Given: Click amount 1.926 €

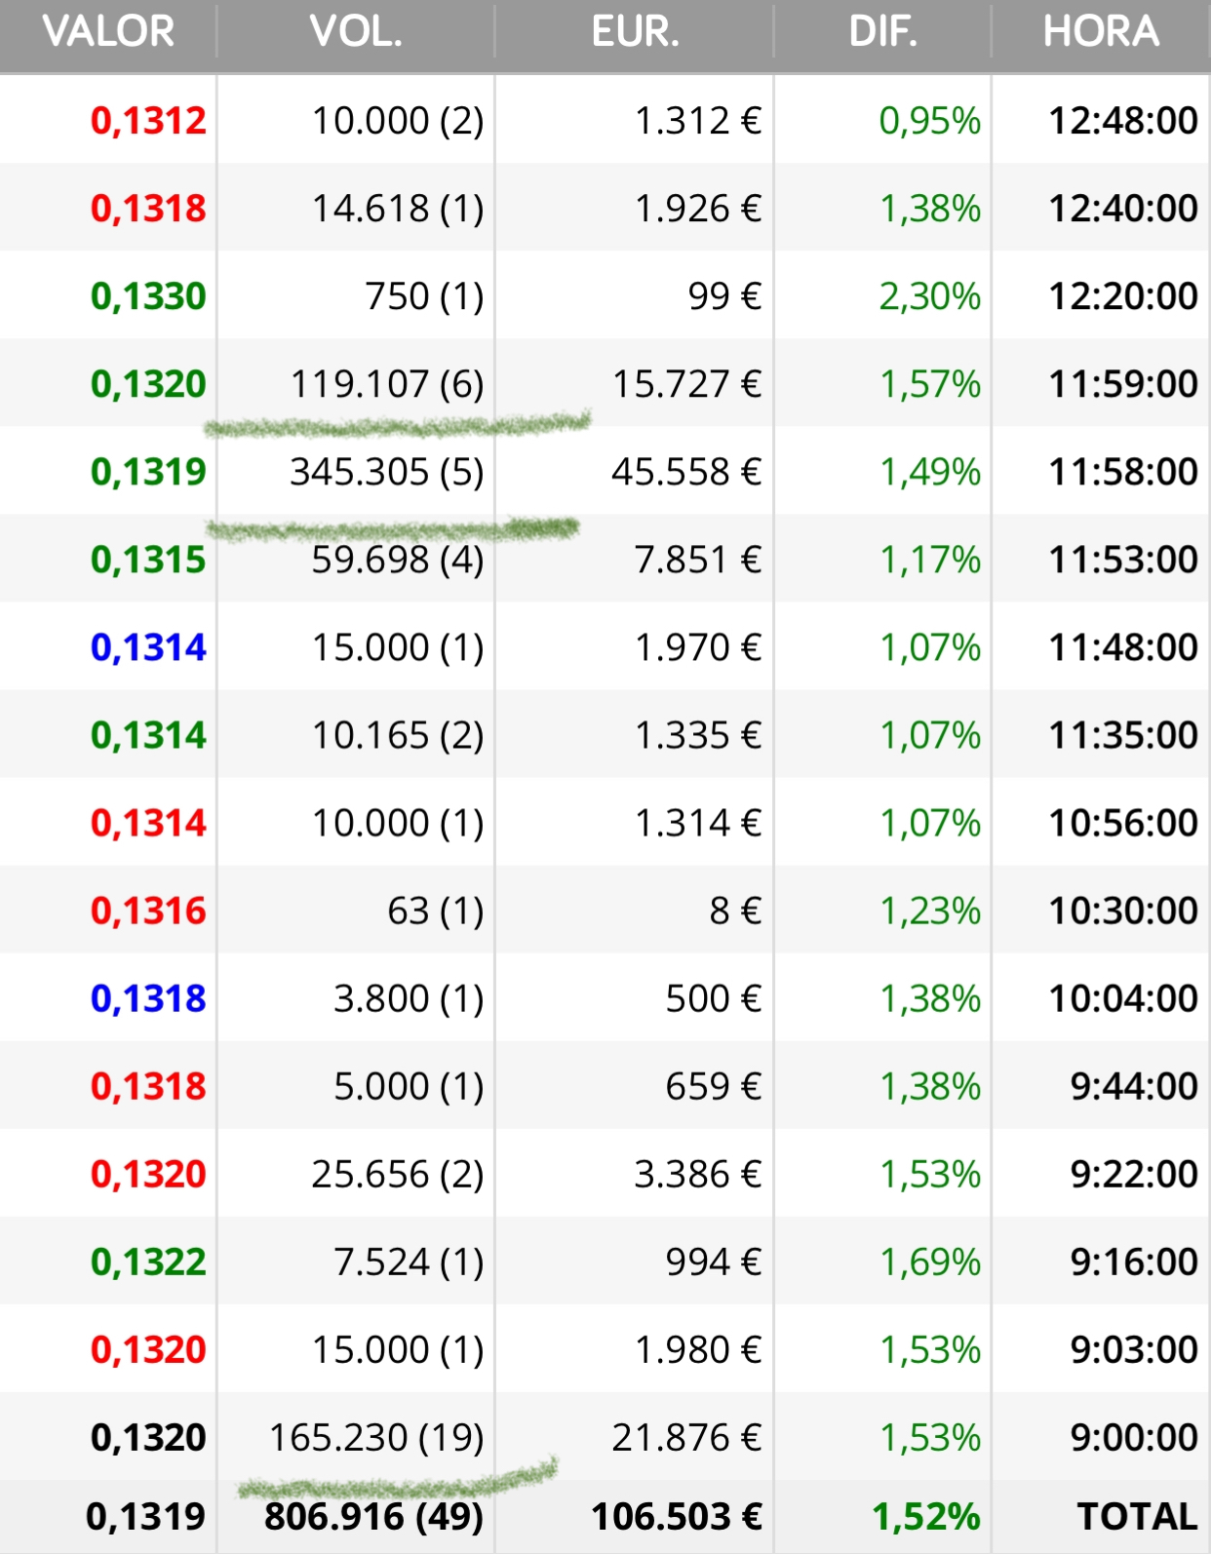Looking at the screenshot, I should [x=698, y=209].
